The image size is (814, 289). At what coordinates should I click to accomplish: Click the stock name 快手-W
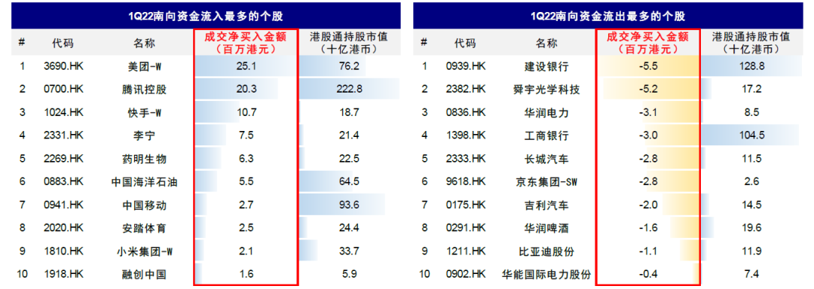144,113
